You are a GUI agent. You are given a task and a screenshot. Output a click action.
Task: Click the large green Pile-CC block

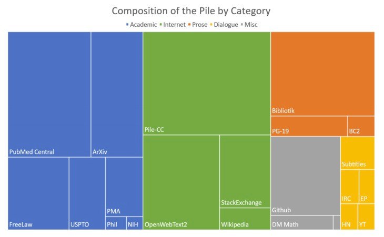pyautogui.click(x=206, y=83)
